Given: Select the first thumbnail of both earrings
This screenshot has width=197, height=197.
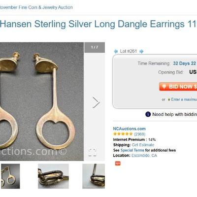Looking at the screenshot, I should [x=10, y=176].
